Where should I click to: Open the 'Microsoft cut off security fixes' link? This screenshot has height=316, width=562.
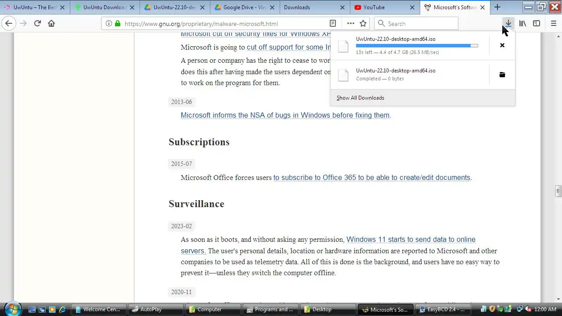[256, 34]
